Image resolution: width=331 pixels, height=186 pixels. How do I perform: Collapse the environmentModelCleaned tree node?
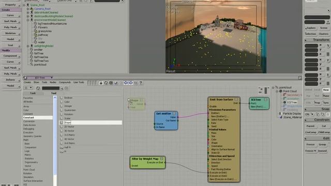[28, 20]
